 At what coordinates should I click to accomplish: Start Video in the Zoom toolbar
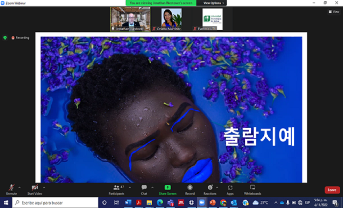coord(35,188)
